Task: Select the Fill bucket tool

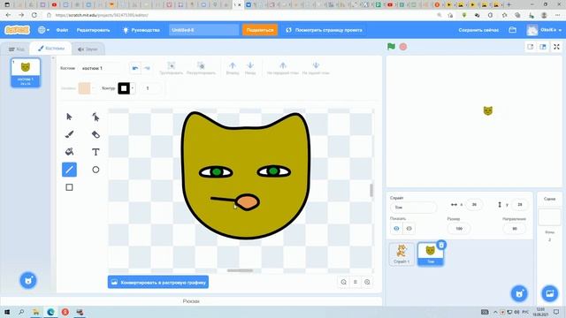Action: (69, 152)
